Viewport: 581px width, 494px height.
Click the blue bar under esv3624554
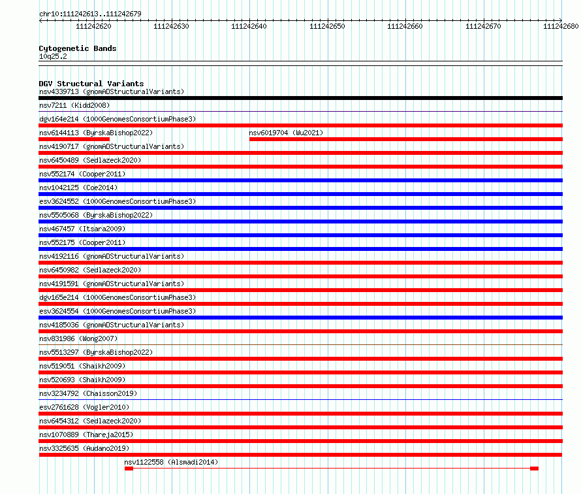300,318
